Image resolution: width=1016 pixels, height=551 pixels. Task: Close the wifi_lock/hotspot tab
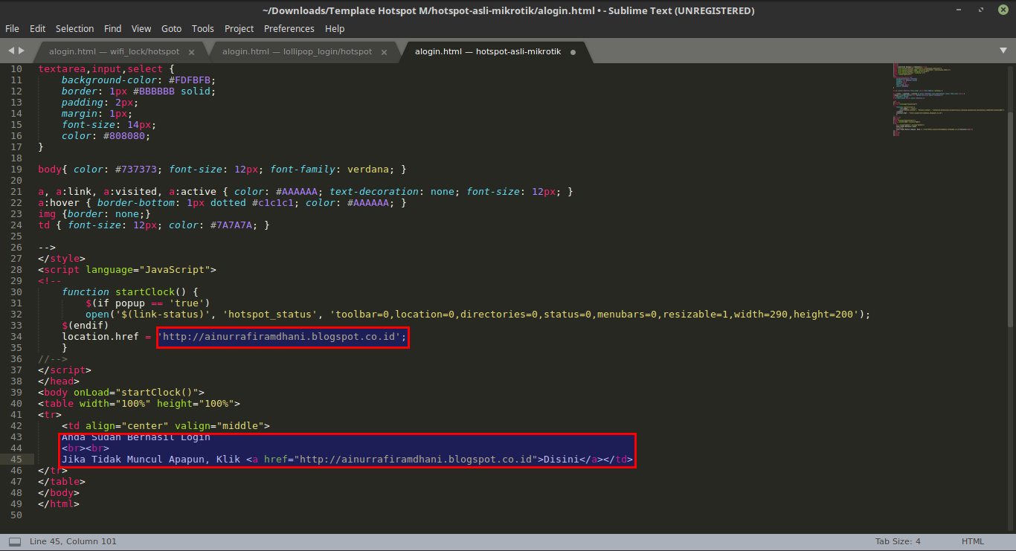point(191,52)
